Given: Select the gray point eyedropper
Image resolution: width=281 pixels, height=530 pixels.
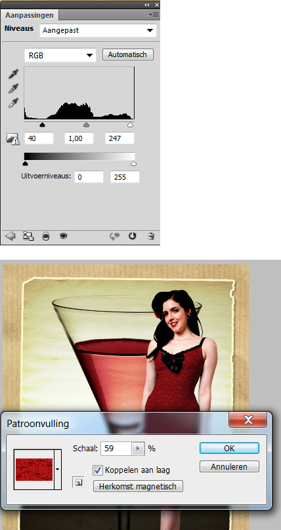Looking at the screenshot, I should (x=13, y=89).
